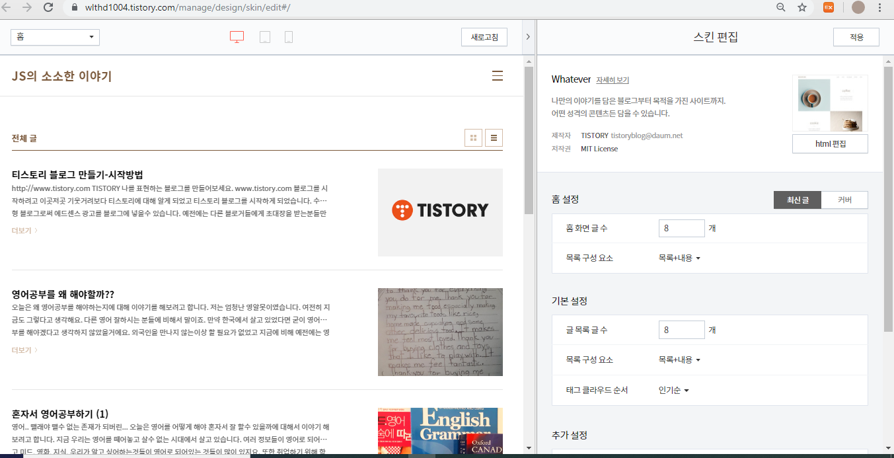Click the TISTORY logo post thumbnail
This screenshot has height=458, width=894.
440,212
